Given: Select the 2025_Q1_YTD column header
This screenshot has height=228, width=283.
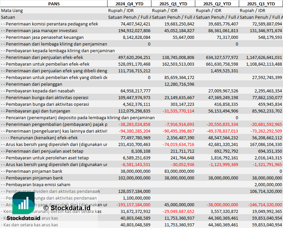Looking at the screenshot, I should coord(173,4).
